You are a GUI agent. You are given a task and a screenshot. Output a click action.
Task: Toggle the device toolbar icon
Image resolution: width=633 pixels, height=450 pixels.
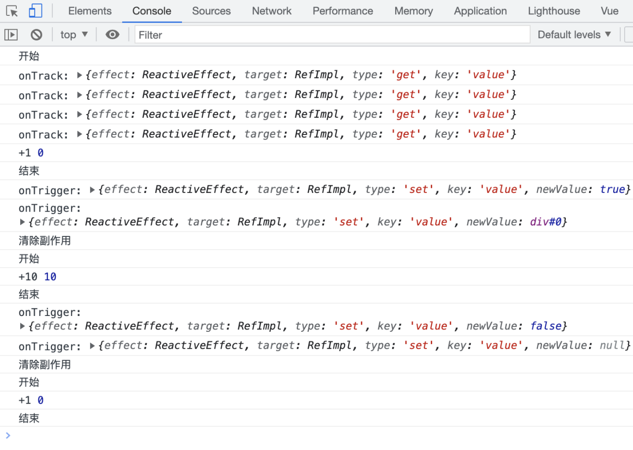point(35,11)
